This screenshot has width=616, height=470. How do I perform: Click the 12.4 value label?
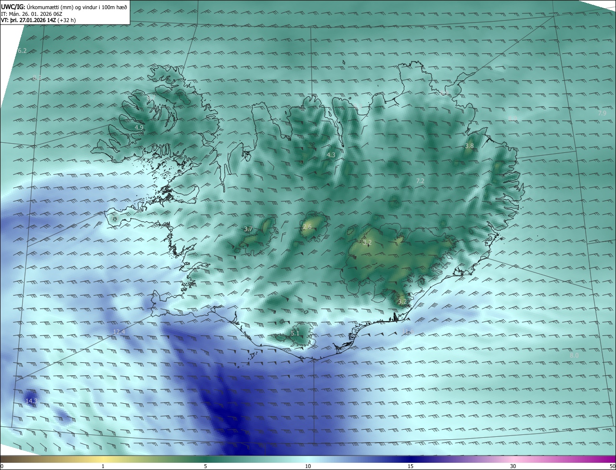click(x=119, y=332)
